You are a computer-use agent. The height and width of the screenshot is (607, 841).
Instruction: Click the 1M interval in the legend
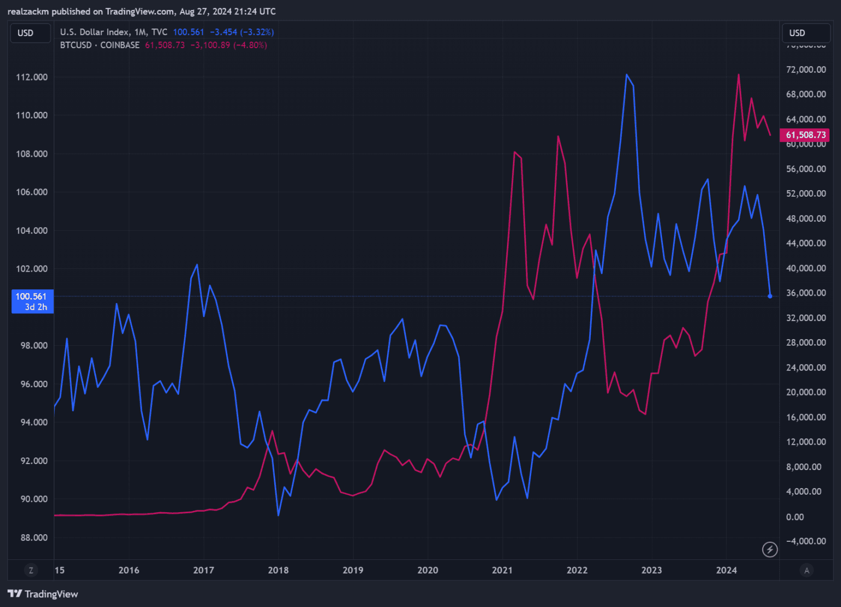[x=140, y=32]
